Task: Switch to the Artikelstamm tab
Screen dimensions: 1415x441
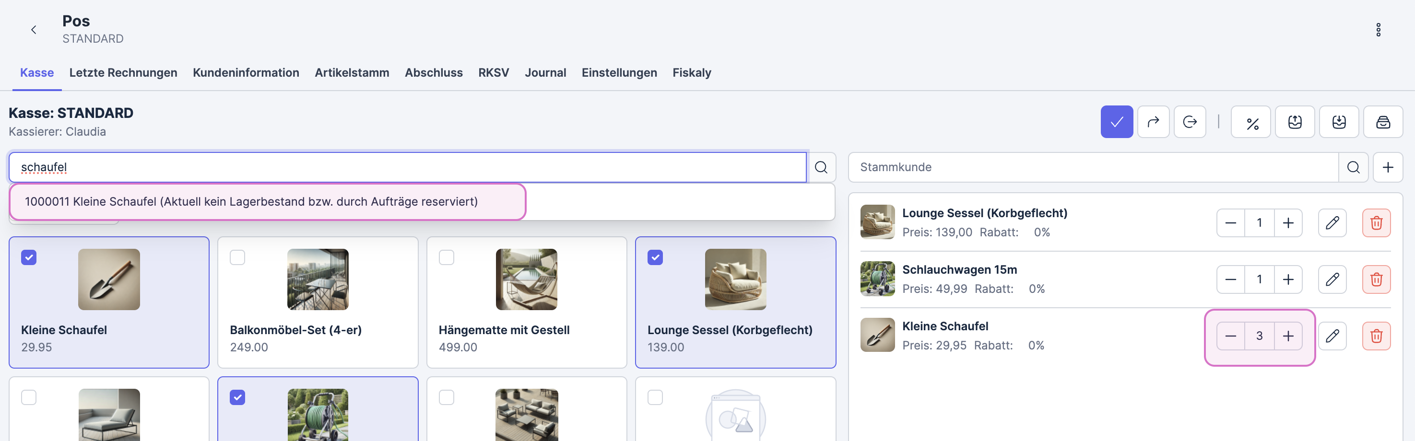Action: [352, 72]
